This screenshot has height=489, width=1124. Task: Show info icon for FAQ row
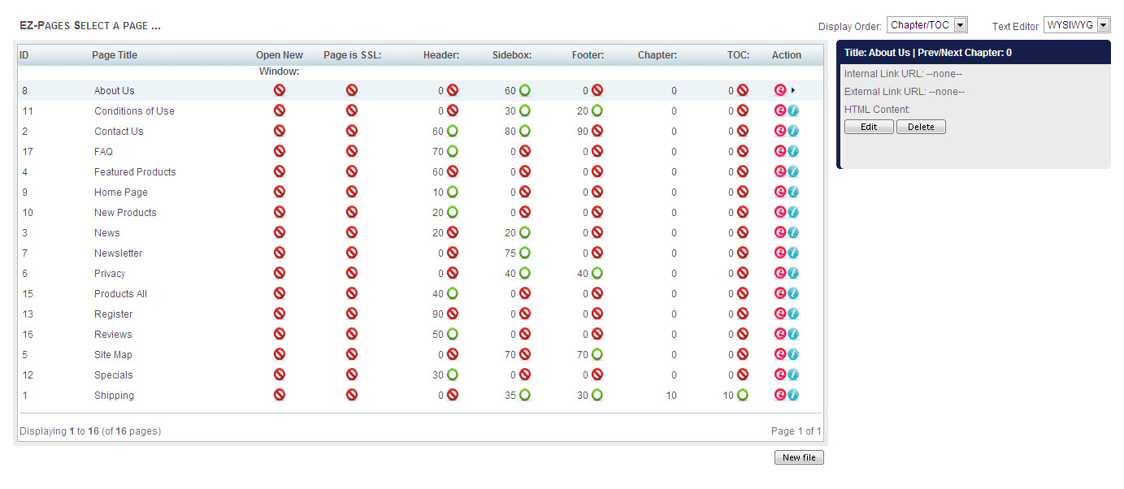(x=793, y=151)
